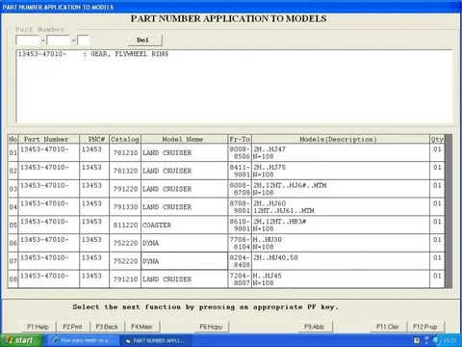The width and height of the screenshot is (462, 347).
Task: Click description H..HJ45
Action: 268,276
